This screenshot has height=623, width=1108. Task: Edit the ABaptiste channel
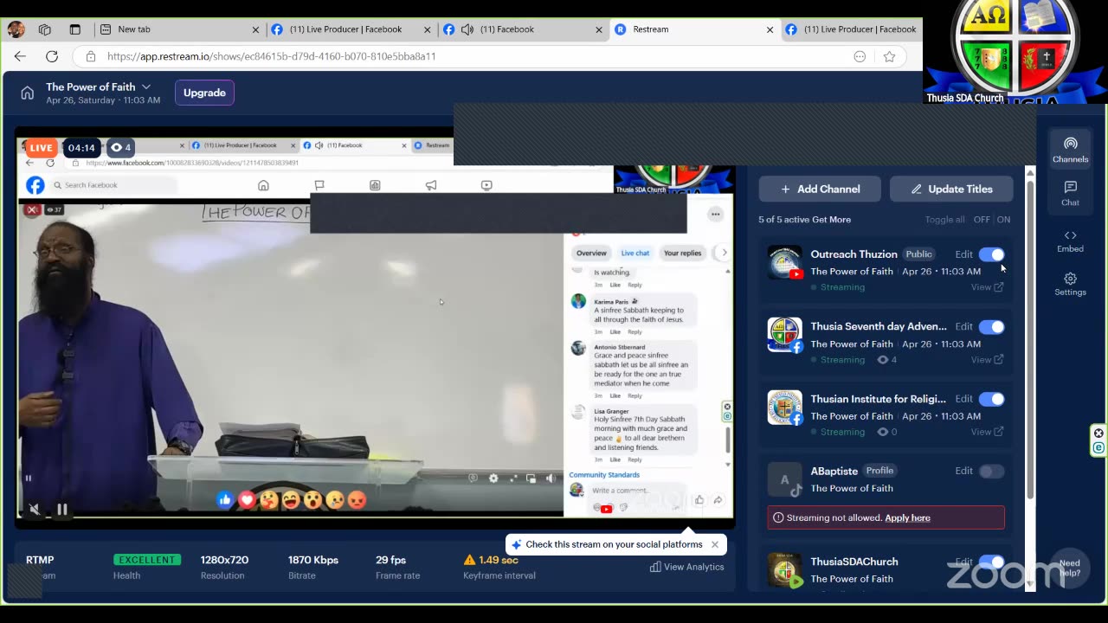tap(964, 472)
